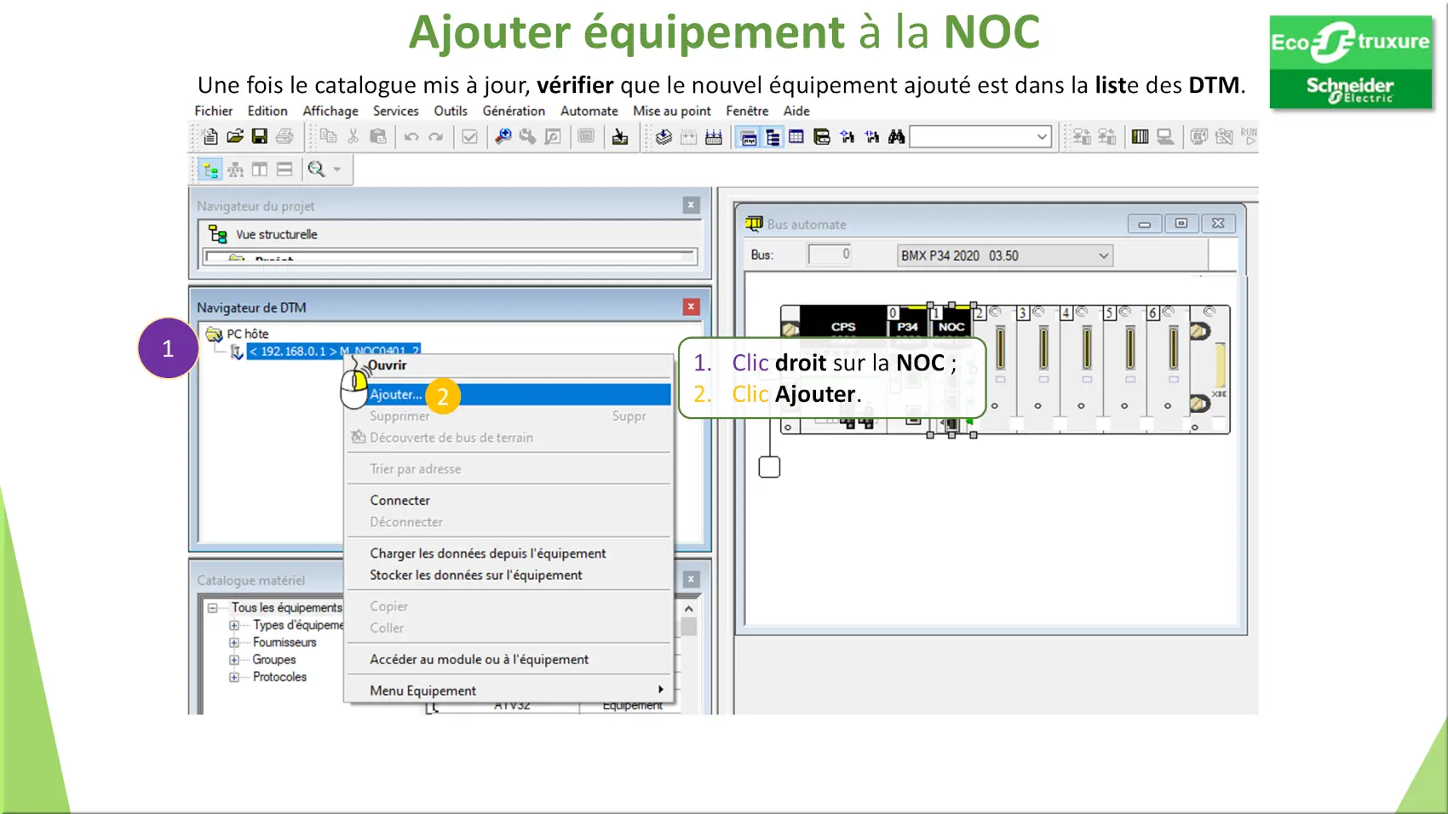Image resolution: width=1448 pixels, height=814 pixels.
Task: Click the RUN toolbar icon
Action: click(1249, 136)
